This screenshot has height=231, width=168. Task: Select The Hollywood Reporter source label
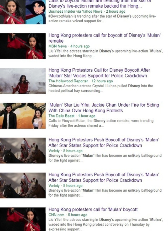click(68, 81)
